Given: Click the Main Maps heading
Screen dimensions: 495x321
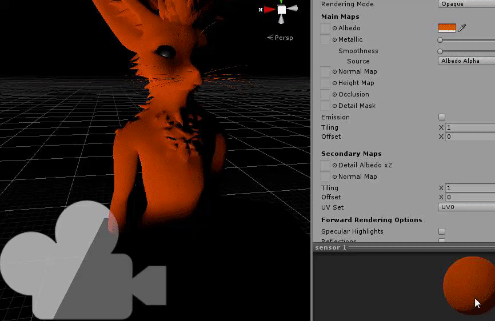Looking at the screenshot, I should coord(340,17).
